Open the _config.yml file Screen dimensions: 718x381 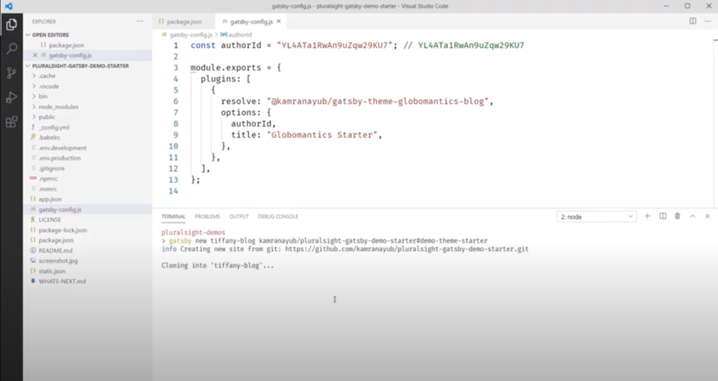[x=54, y=127]
